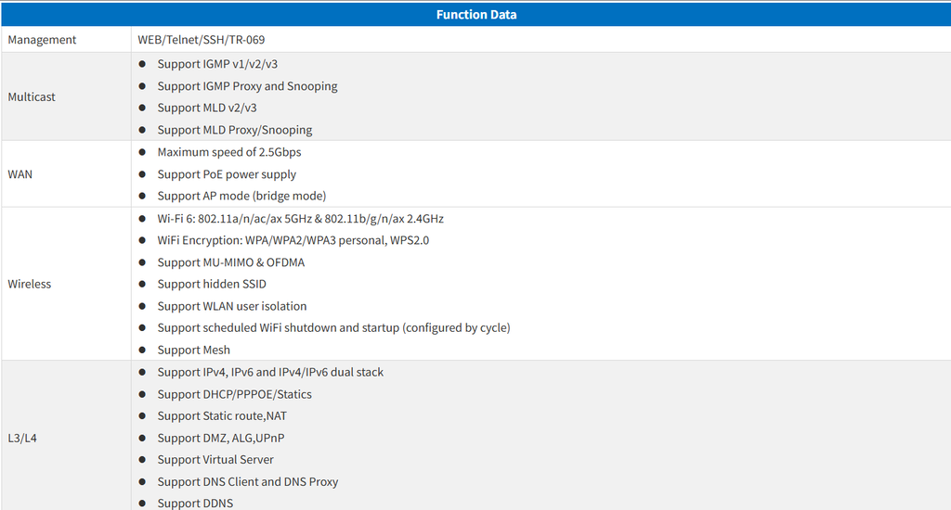The height and width of the screenshot is (510, 951).
Task: Click Support MU-MIMO & OFDMA item
Action: point(230,262)
